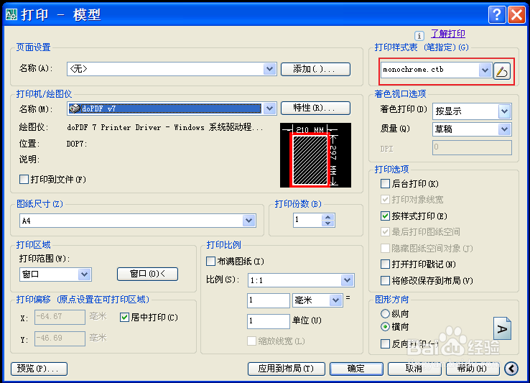Open the 毫米 units dropdown
The width and height of the screenshot is (530, 383).
point(335,300)
